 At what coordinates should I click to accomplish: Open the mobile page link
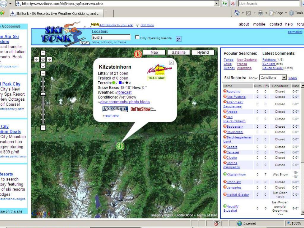pyautogui.click(x=259, y=24)
